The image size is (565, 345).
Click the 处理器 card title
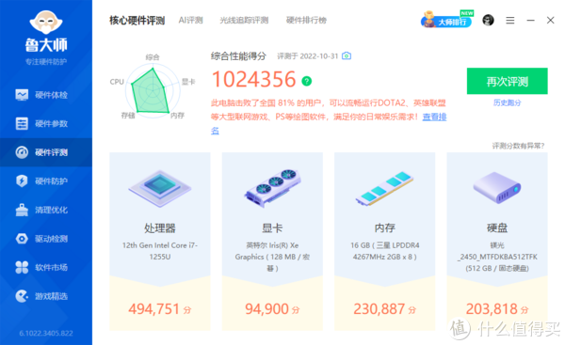pos(160,228)
